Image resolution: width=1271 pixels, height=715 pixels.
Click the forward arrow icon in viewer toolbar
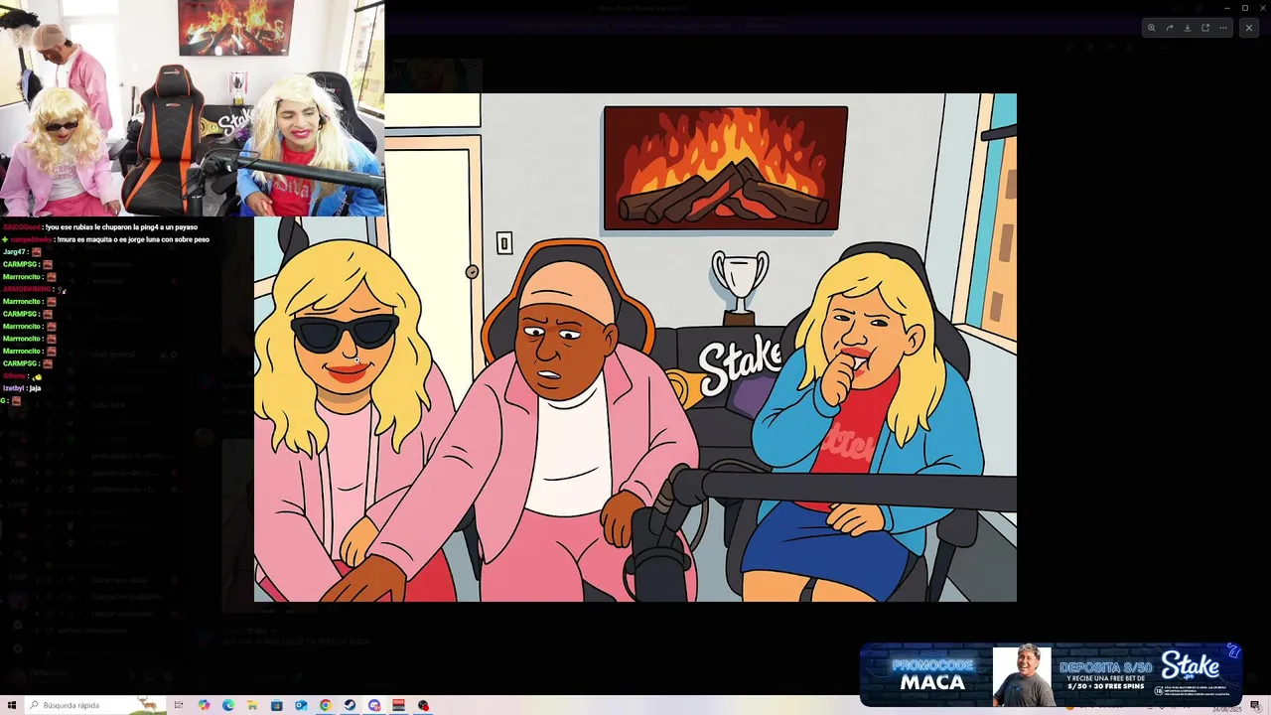point(1170,28)
